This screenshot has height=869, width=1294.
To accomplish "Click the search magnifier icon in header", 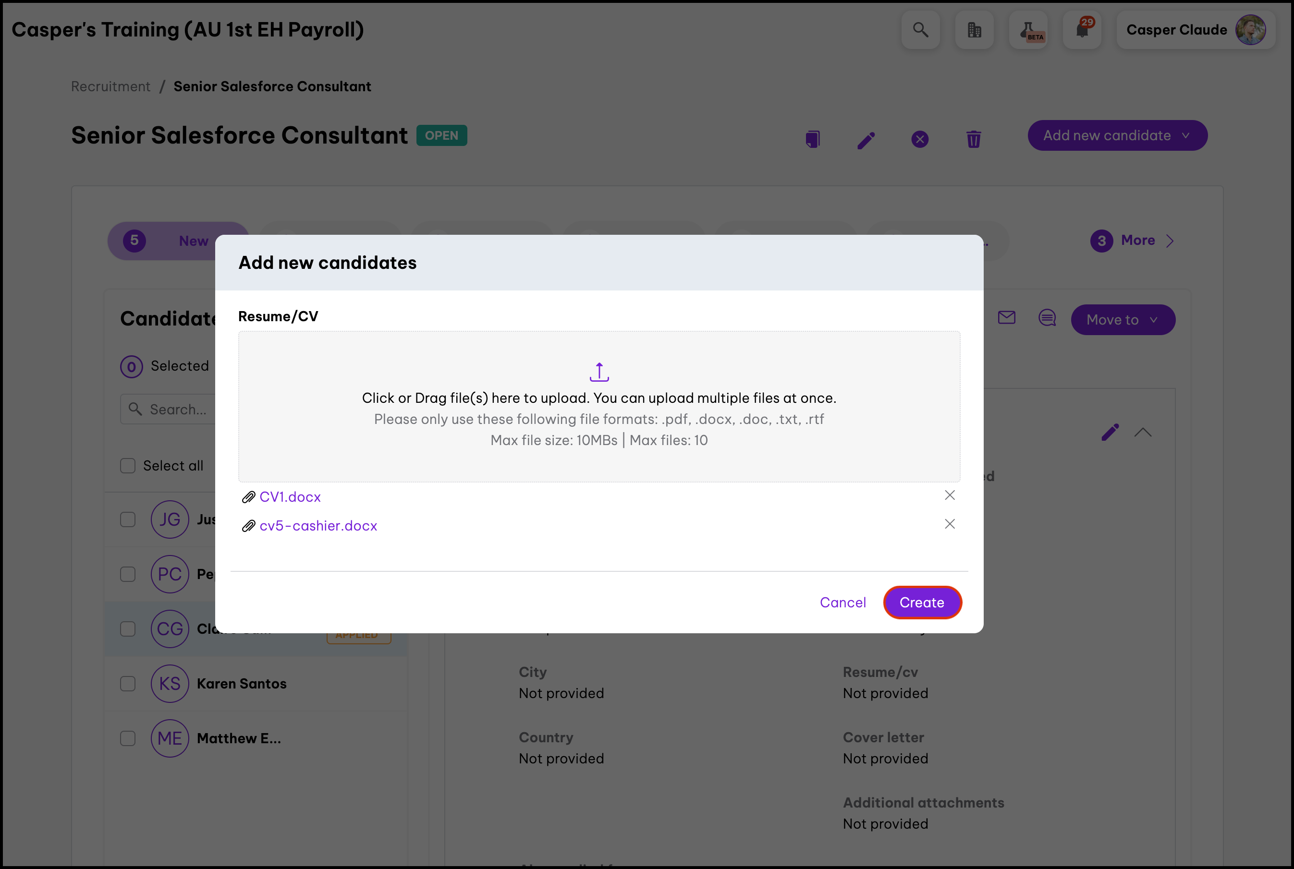I will click(x=920, y=30).
